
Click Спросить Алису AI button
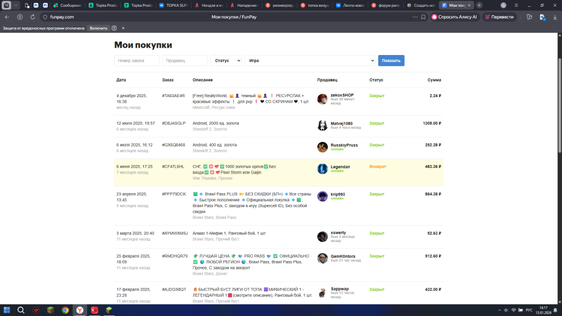(x=455, y=17)
